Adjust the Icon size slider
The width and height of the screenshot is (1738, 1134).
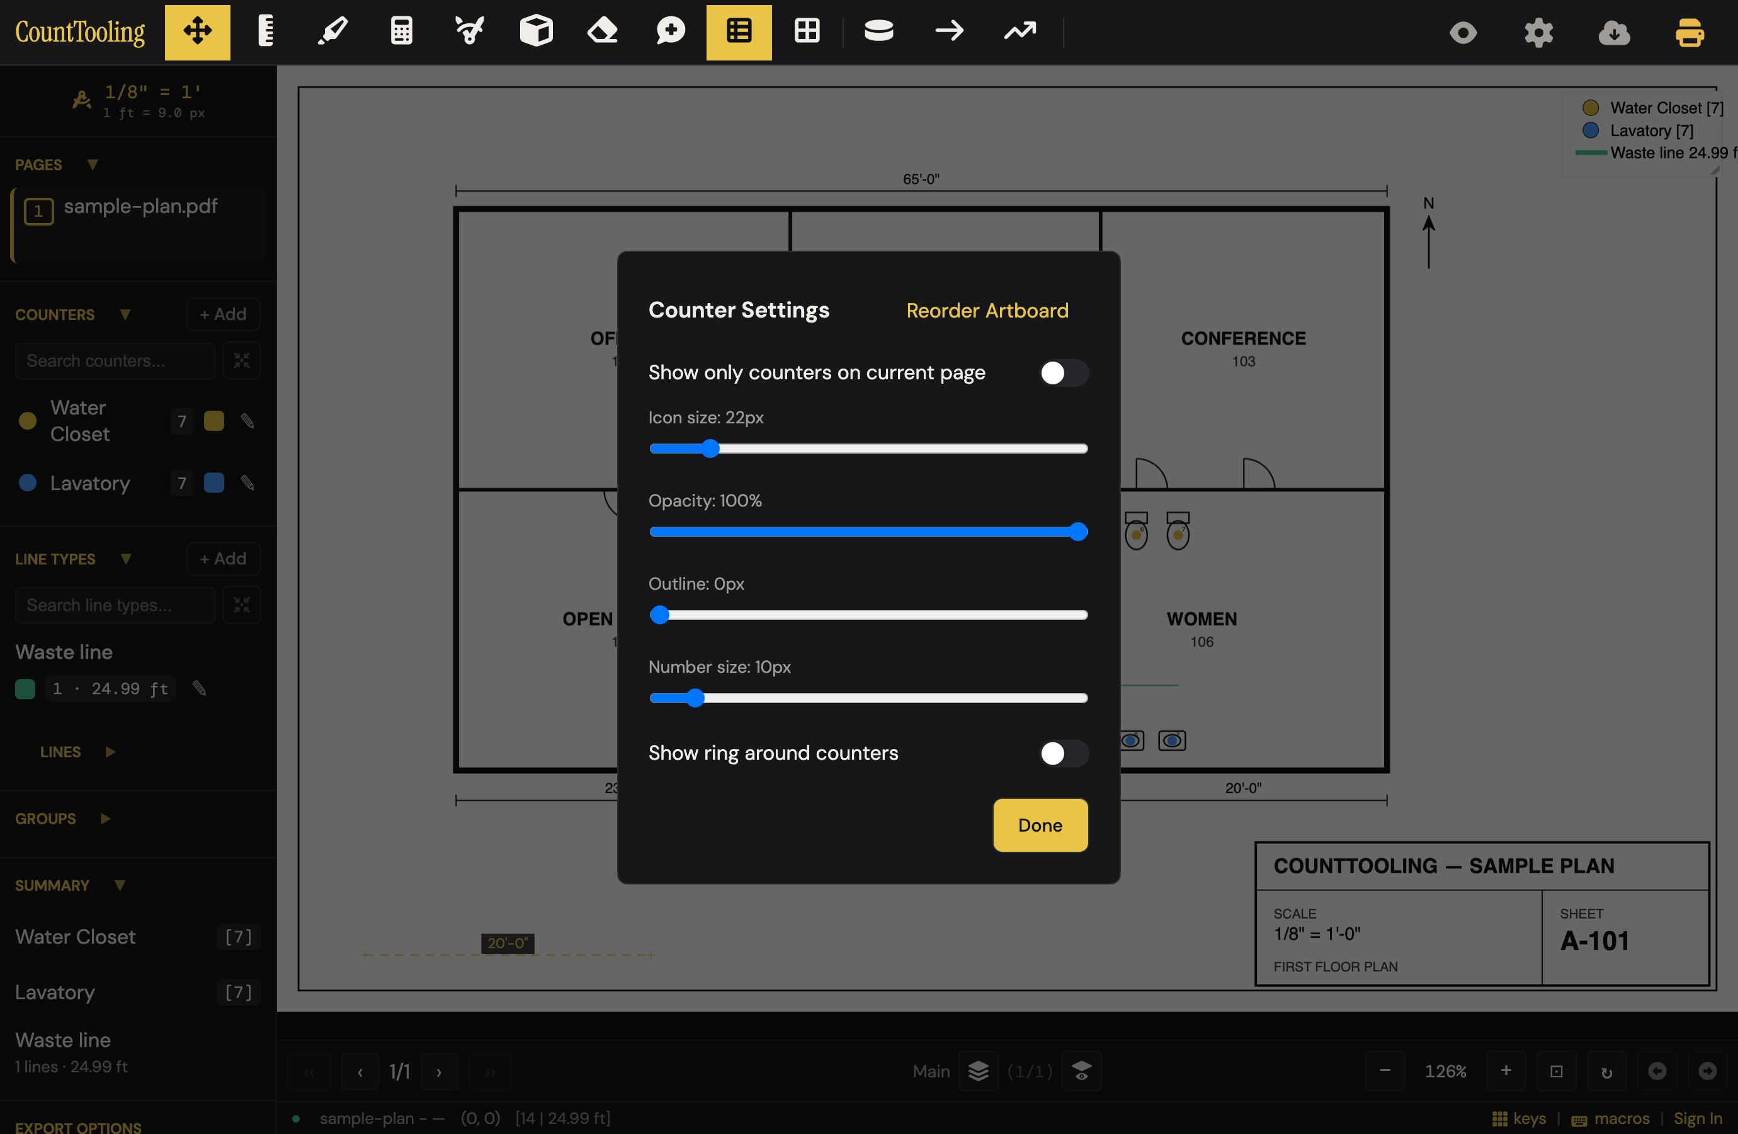pyautogui.click(x=868, y=449)
